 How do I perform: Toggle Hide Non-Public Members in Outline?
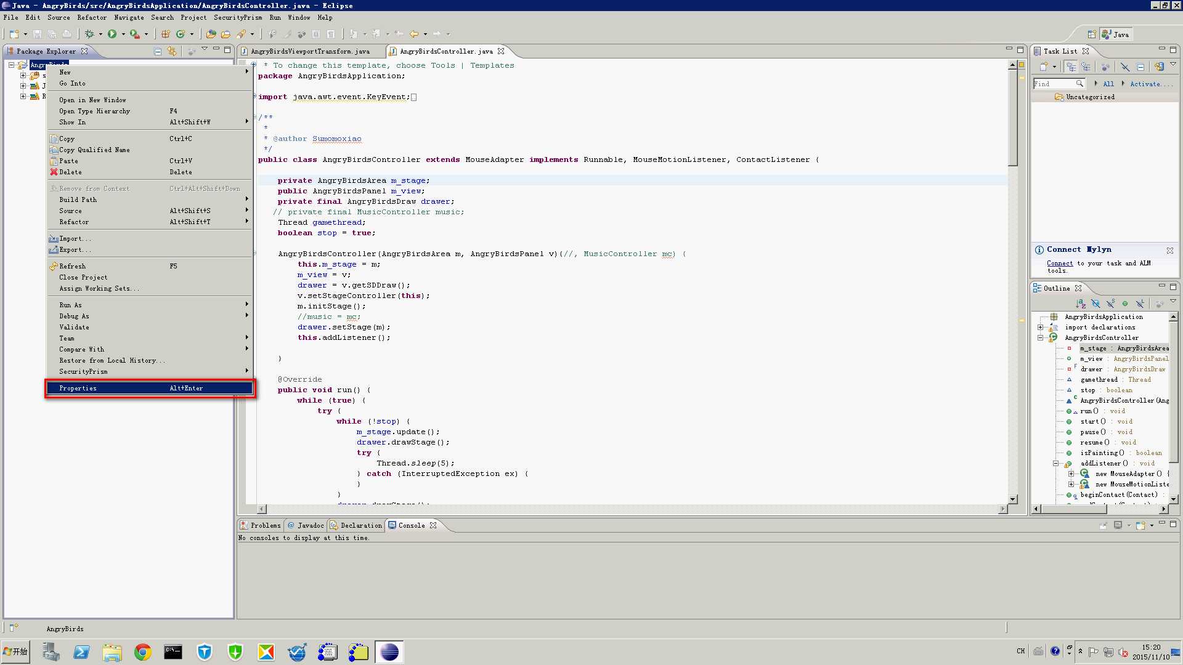[1125, 304]
